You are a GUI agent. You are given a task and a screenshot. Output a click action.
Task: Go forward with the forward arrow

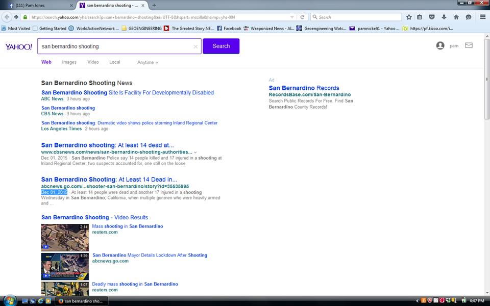click(x=16, y=17)
